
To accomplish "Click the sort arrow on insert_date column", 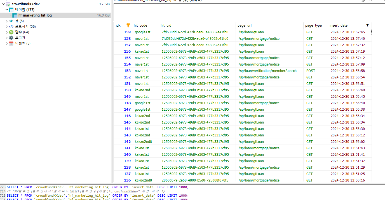I will pyautogui.click(x=368, y=25).
